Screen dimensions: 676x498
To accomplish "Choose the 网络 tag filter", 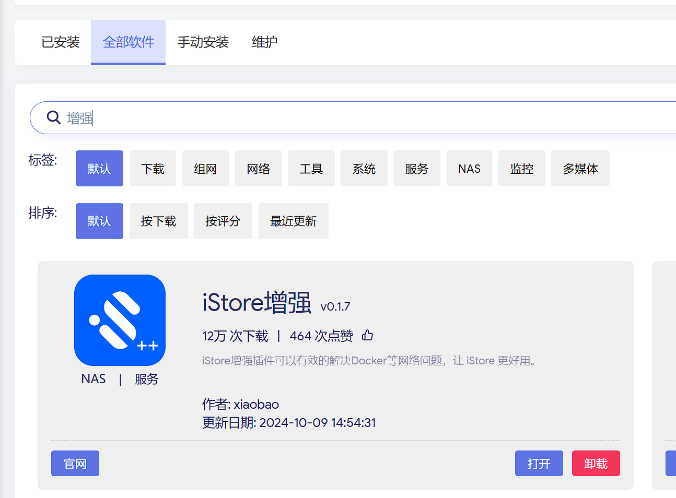I will coord(258,169).
